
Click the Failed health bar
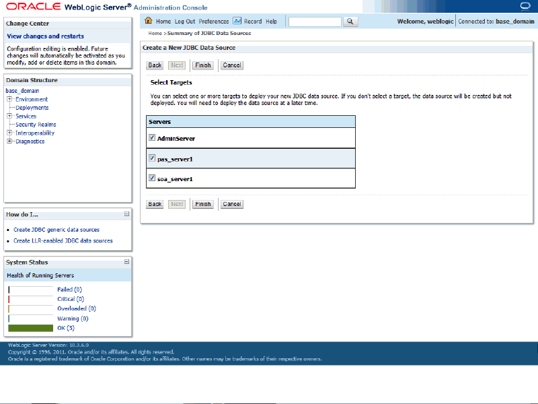click(x=30, y=290)
